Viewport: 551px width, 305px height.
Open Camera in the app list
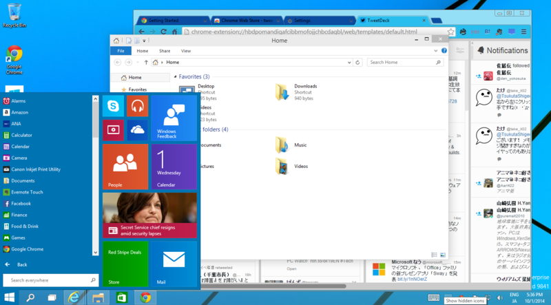pyautogui.click(x=19, y=158)
